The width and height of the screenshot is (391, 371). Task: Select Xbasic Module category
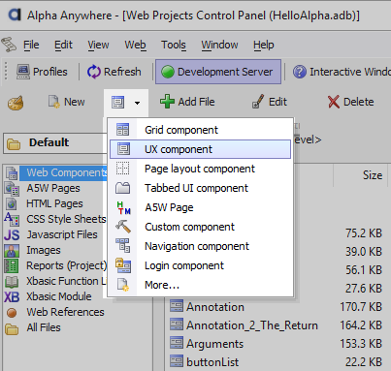coord(59,296)
